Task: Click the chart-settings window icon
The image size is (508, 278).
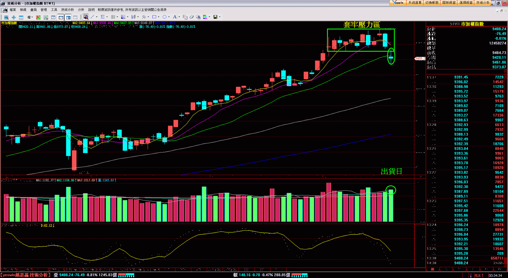Action: pos(76,17)
